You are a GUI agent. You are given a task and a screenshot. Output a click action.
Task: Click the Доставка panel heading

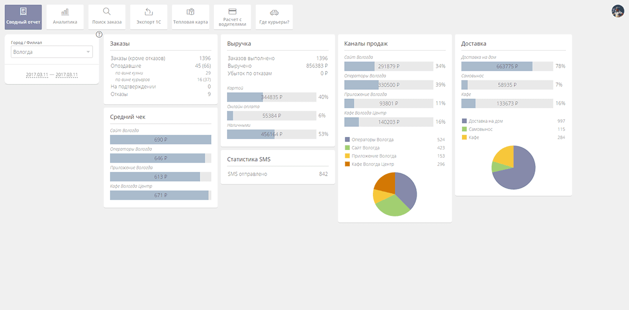(474, 44)
